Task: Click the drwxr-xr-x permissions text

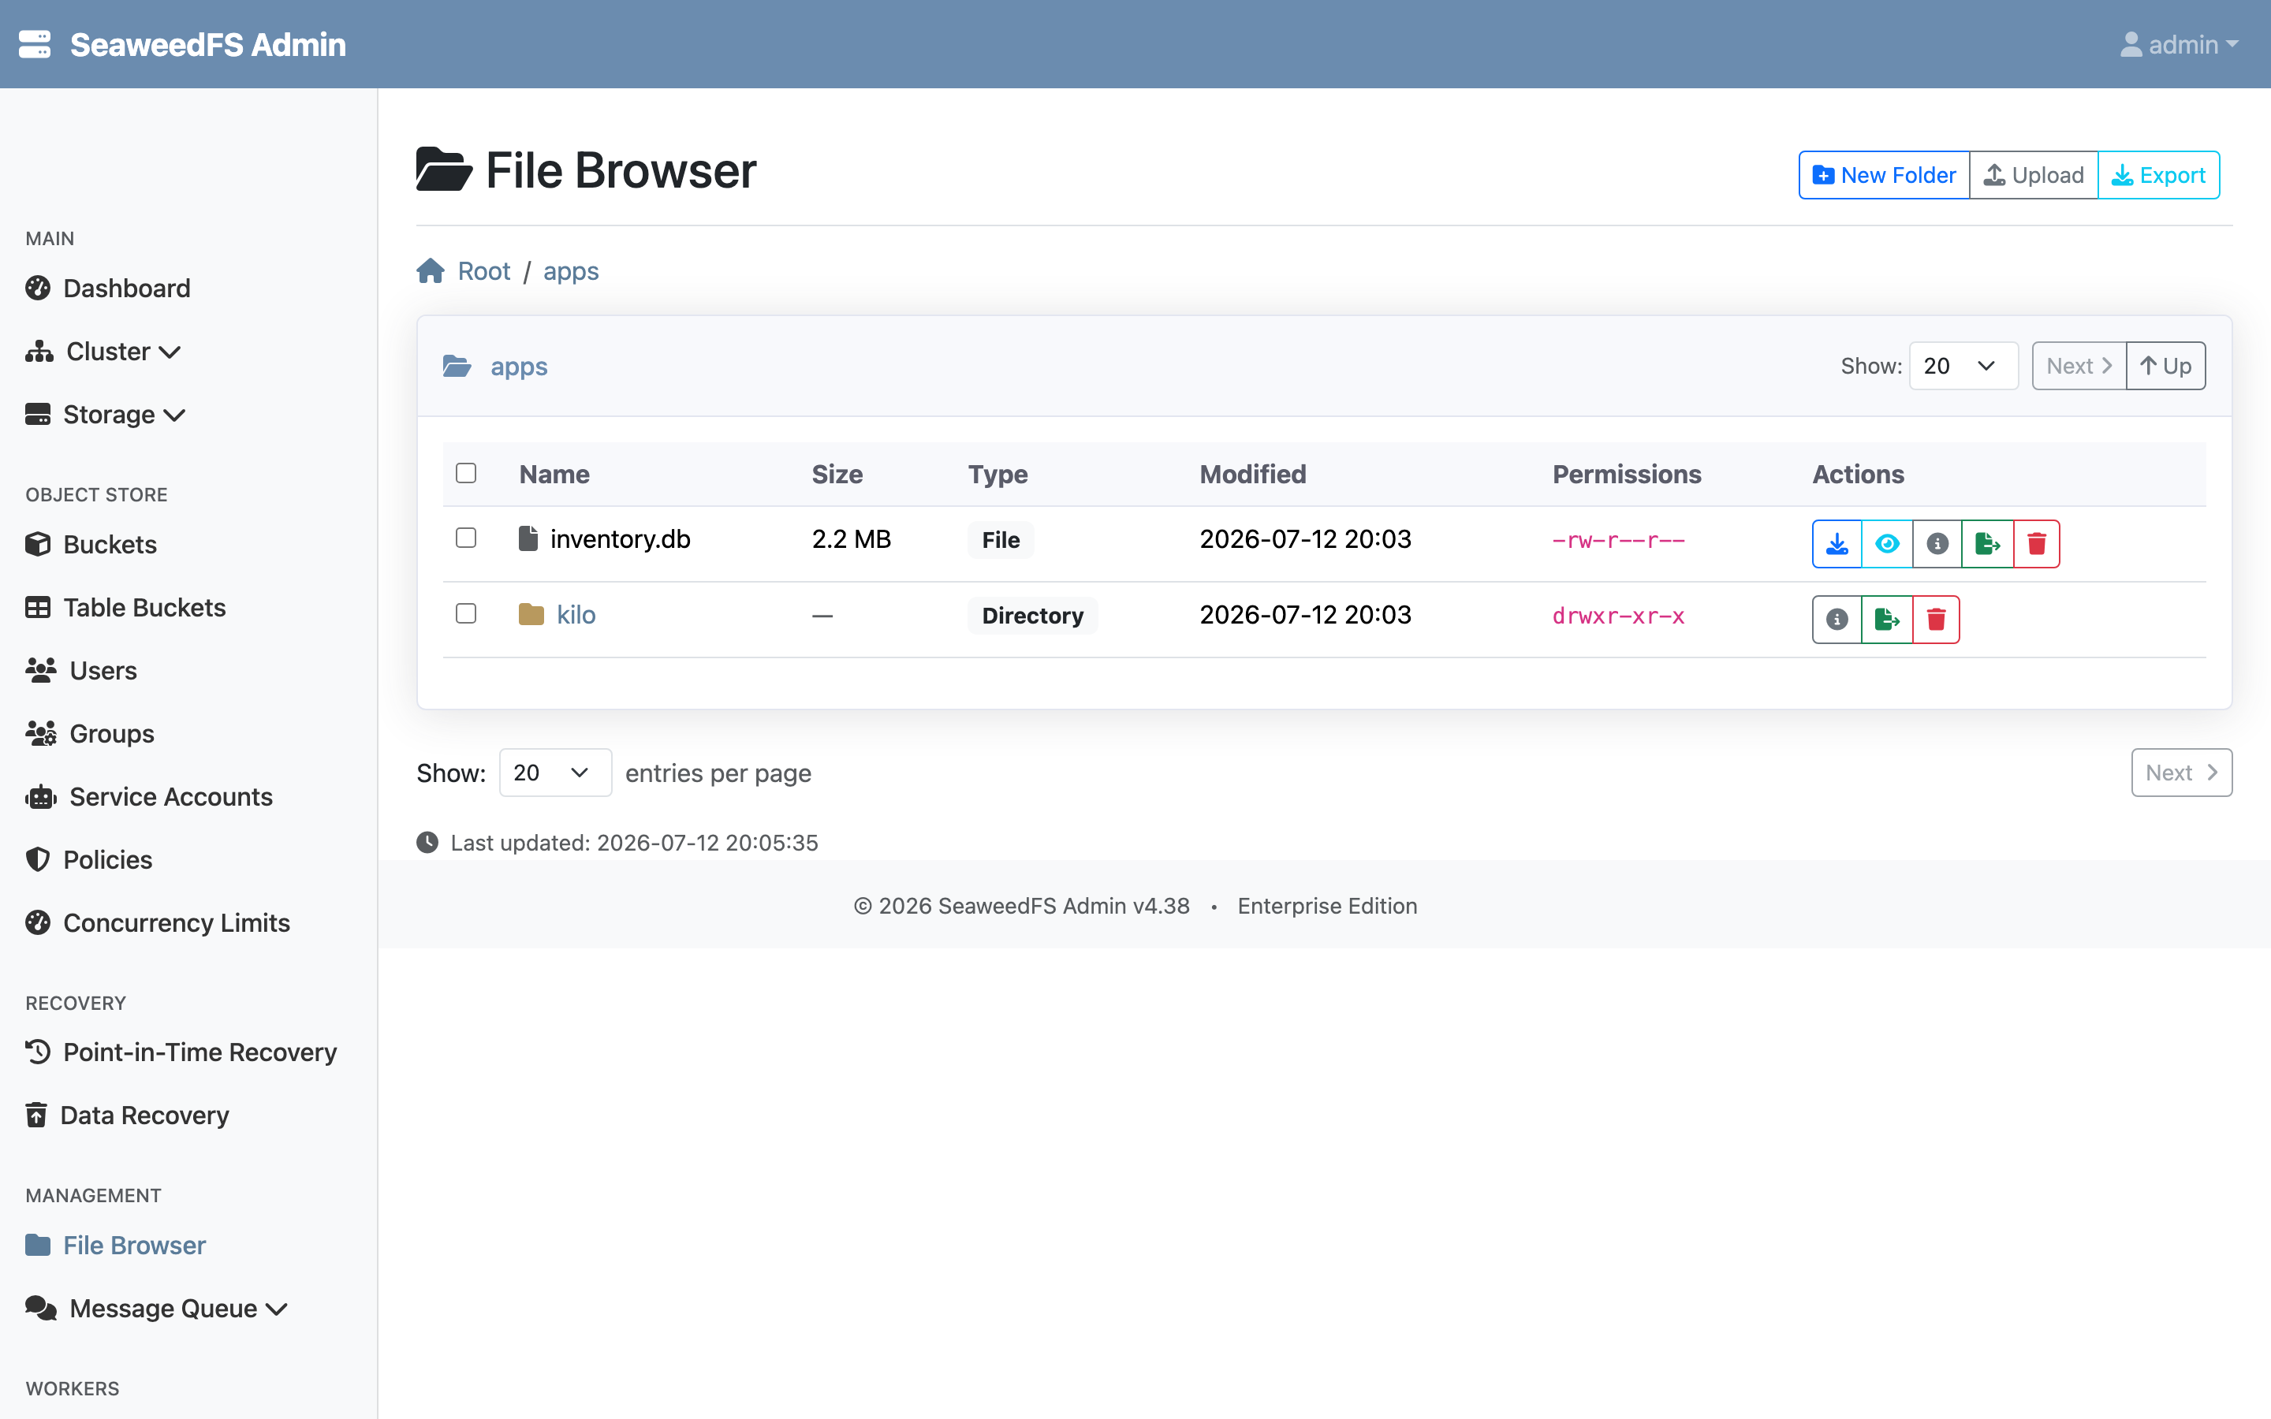Action: tap(1619, 616)
